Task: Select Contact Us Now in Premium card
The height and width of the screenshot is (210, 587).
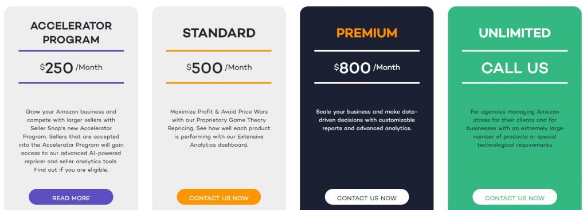Action: 366,197
